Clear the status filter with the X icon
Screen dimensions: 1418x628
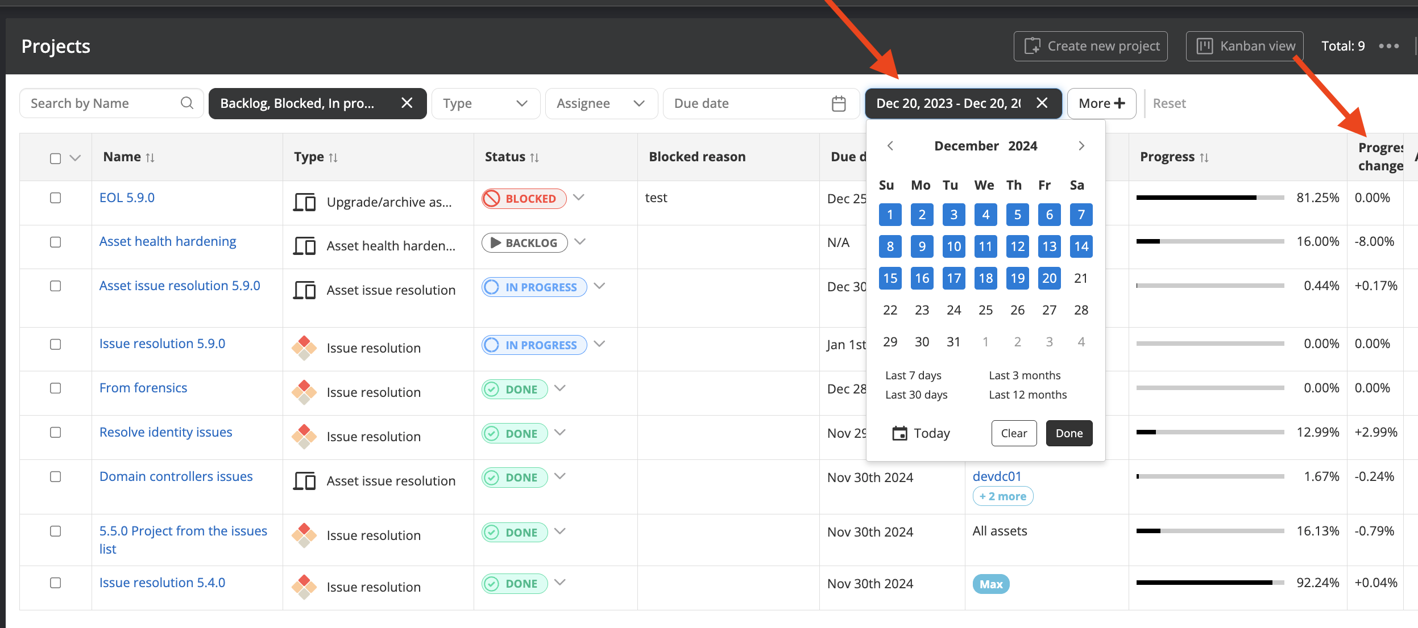coord(407,103)
